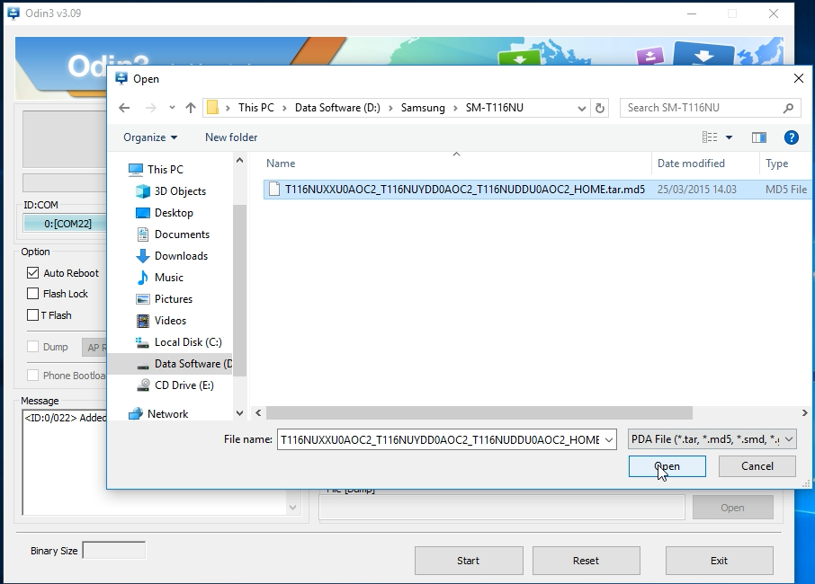The height and width of the screenshot is (584, 815).
Task: Enable T Flash checkbox in Odin3
Action: click(32, 315)
